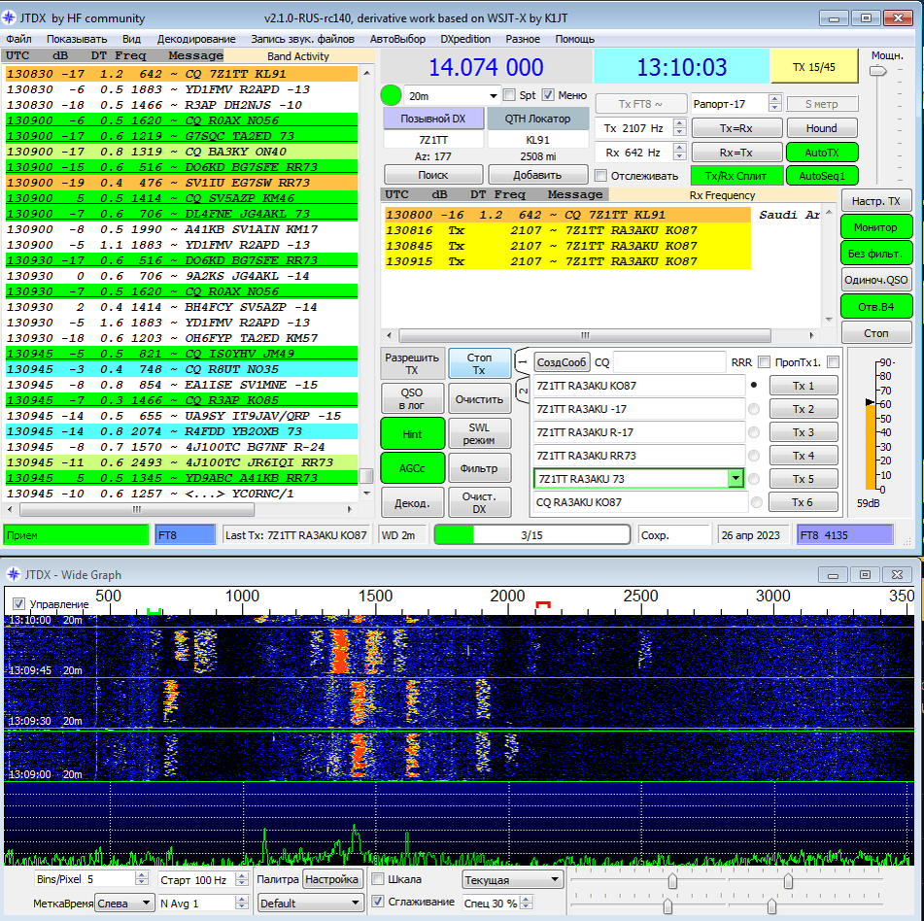924x921 pixels.
Task: Click the green Rx frequency marker on the Wide Graph scale
Action: pyautogui.click(x=154, y=612)
